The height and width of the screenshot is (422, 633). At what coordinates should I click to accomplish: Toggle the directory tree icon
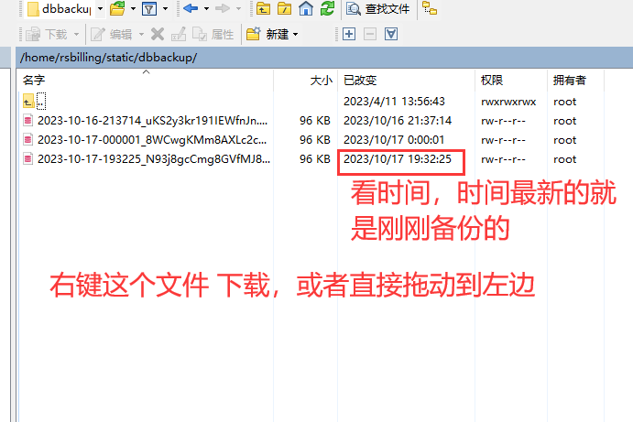(430, 10)
